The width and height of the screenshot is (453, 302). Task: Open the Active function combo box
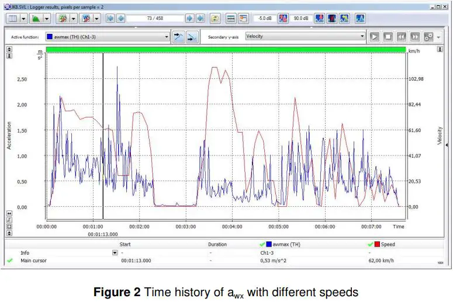[107, 37]
